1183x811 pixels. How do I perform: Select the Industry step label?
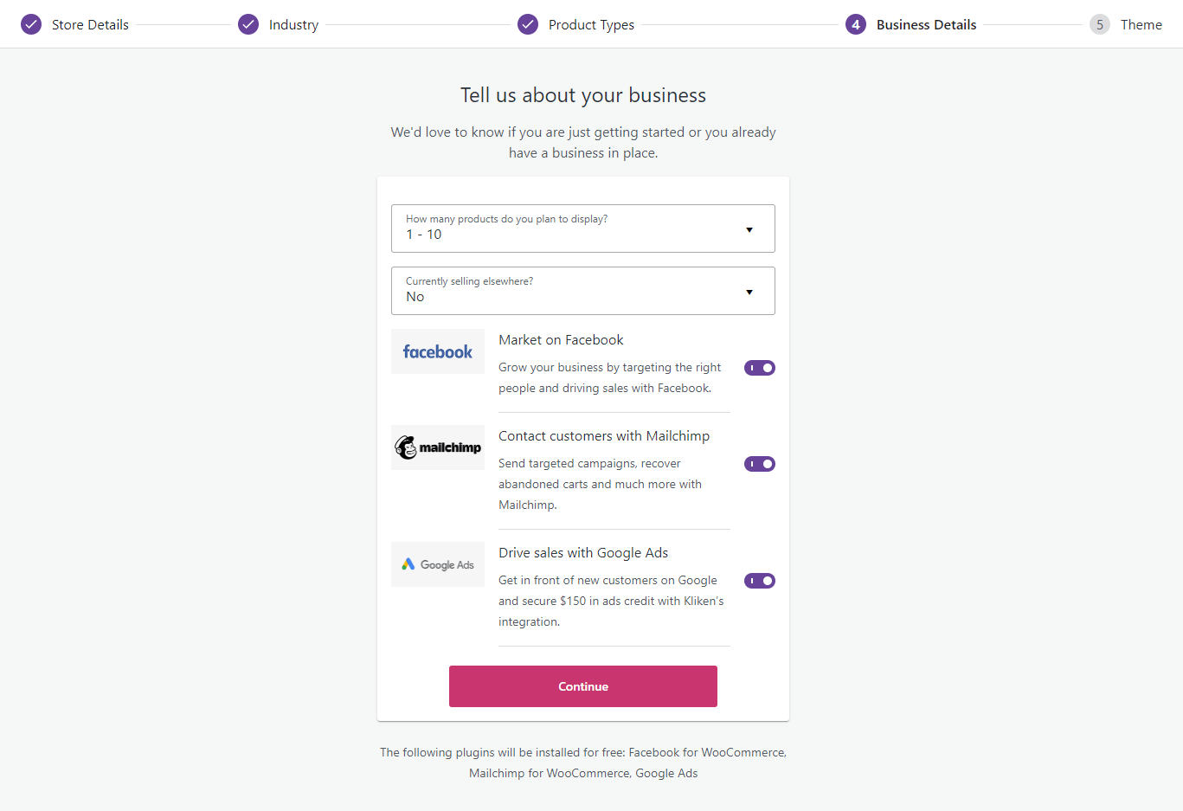pos(293,24)
